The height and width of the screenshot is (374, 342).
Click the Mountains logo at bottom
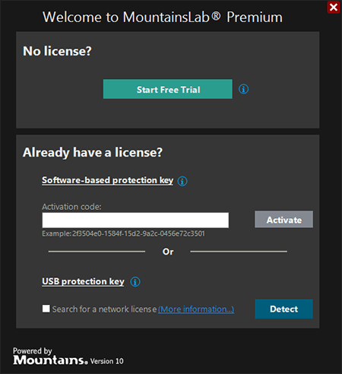50,360
